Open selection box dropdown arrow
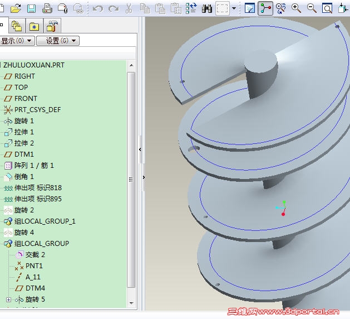The height and width of the screenshot is (319, 350). pyautogui.click(x=234, y=8)
